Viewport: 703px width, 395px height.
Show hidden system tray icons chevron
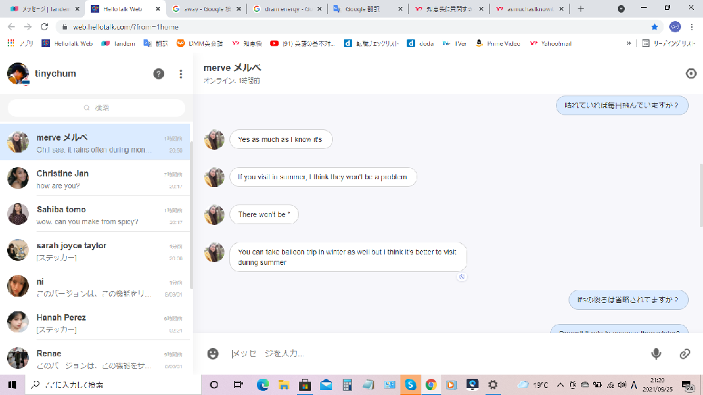tap(560, 385)
